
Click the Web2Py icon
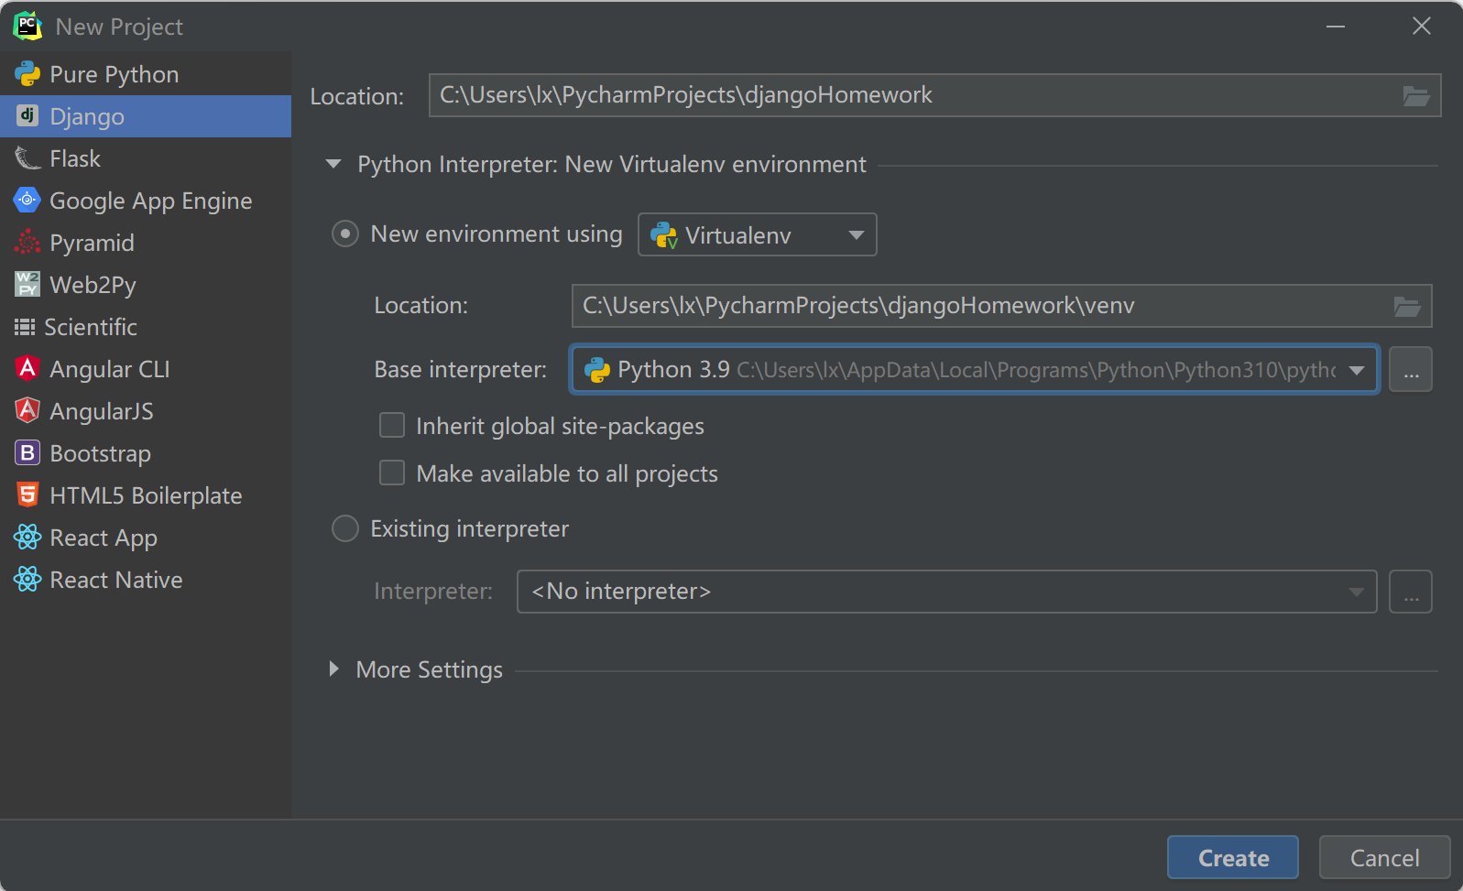point(27,284)
